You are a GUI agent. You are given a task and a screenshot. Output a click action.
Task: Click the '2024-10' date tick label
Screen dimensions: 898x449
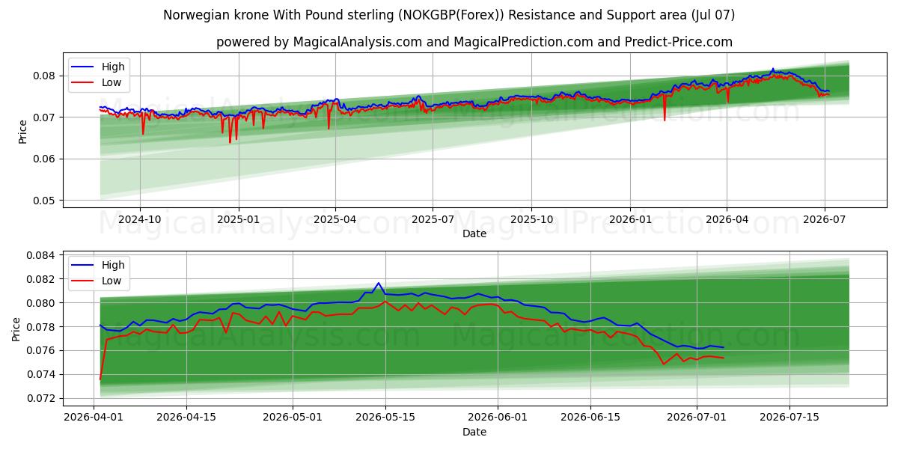(140, 219)
